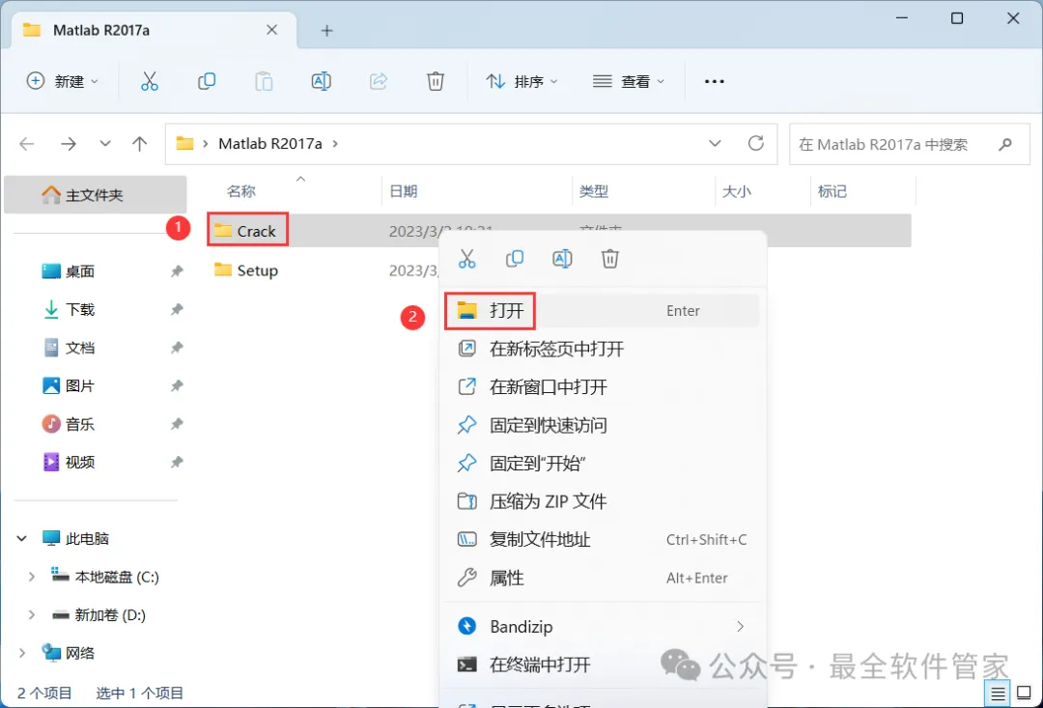
Task: Refresh the current folder view
Action: click(755, 143)
